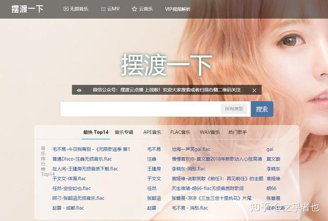The image size is (328, 221).
Task: Click the blue 搜索 button
Action: pos(262,109)
